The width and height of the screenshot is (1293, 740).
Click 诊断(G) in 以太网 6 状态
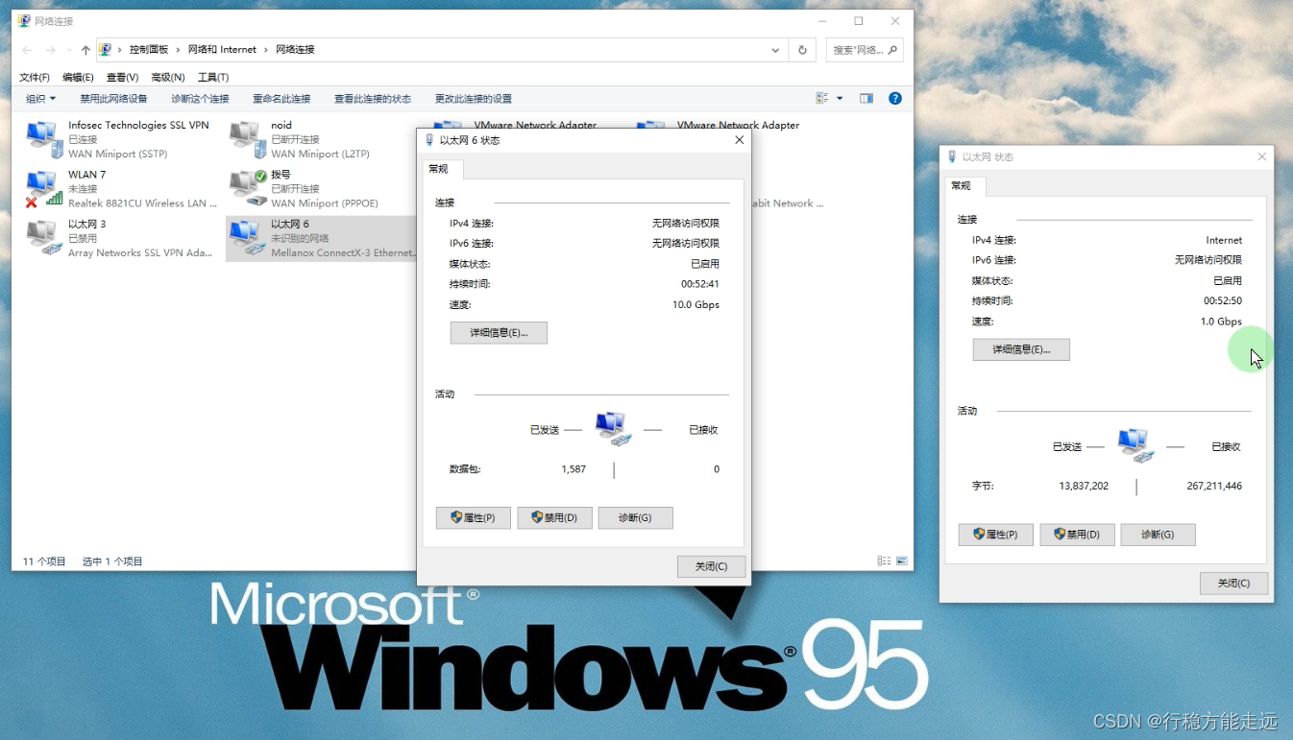[635, 517]
